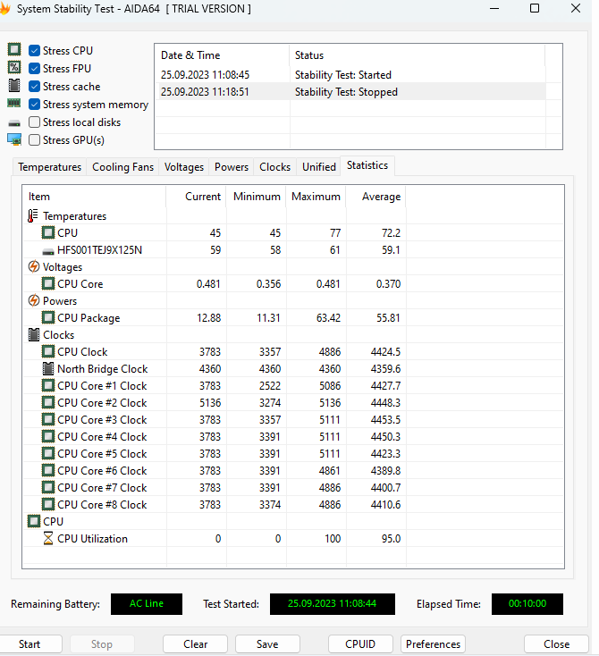Screen dimensions: 599x656
Task: Select the Statistics tab
Action: click(367, 165)
